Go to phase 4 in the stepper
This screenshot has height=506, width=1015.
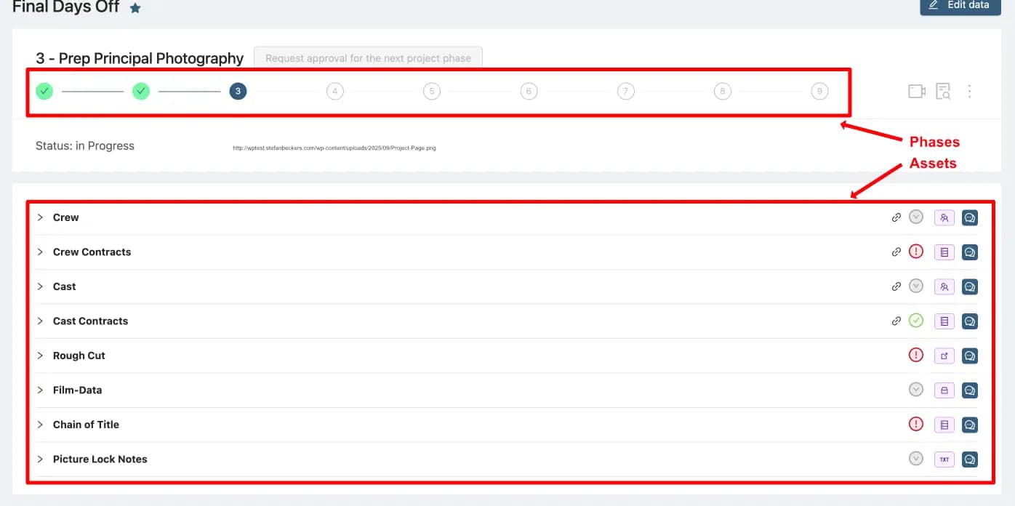point(334,92)
